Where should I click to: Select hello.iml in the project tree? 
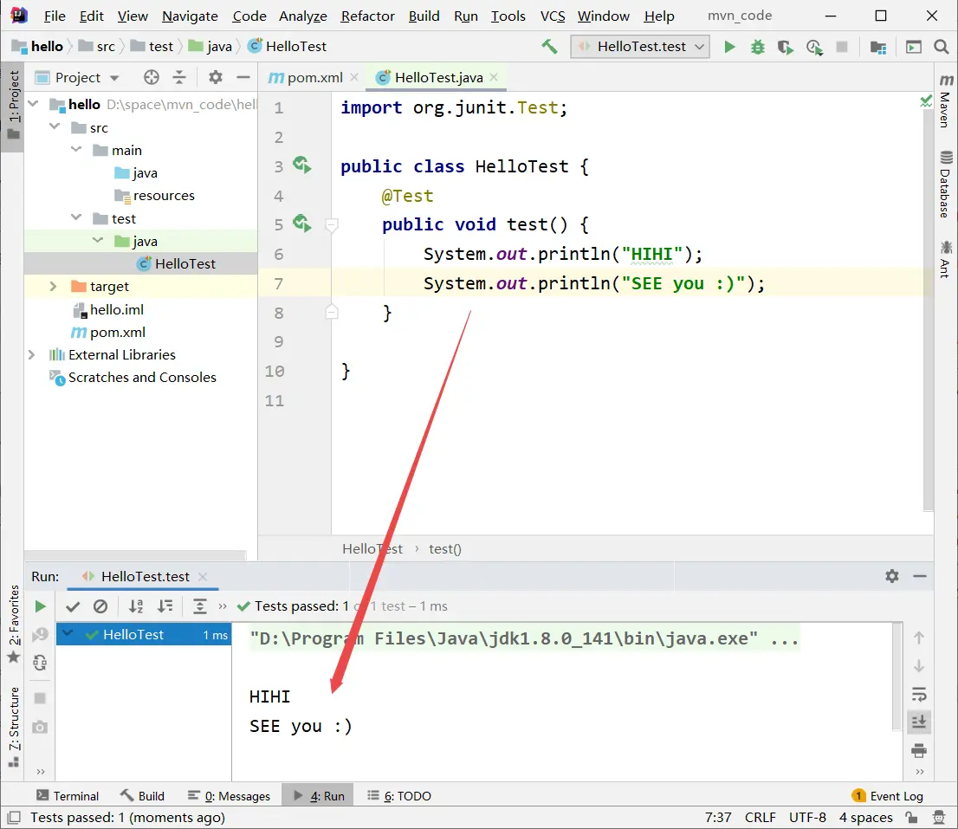pos(116,309)
